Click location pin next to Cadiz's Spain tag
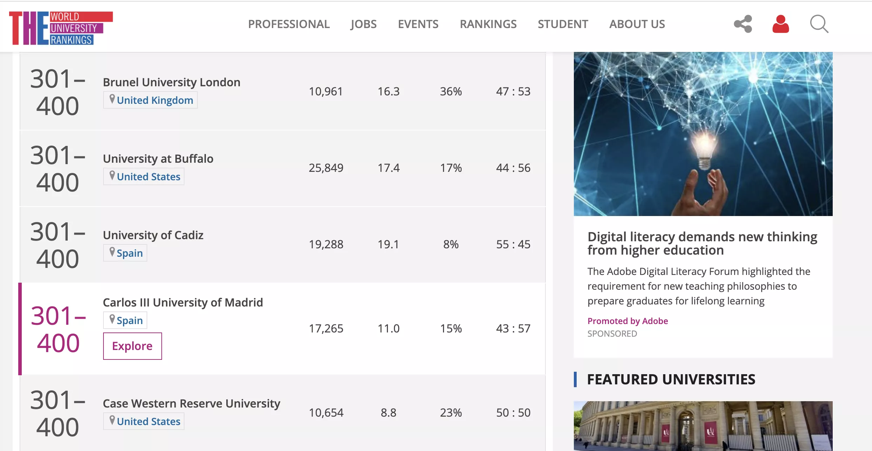The image size is (872, 451). click(x=112, y=252)
